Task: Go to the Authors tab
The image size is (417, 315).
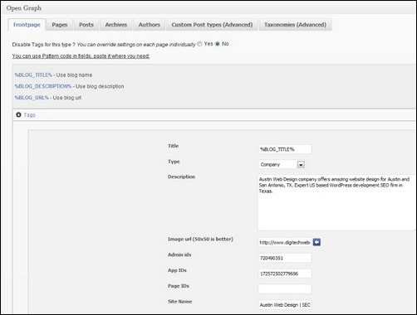Action: pos(150,25)
